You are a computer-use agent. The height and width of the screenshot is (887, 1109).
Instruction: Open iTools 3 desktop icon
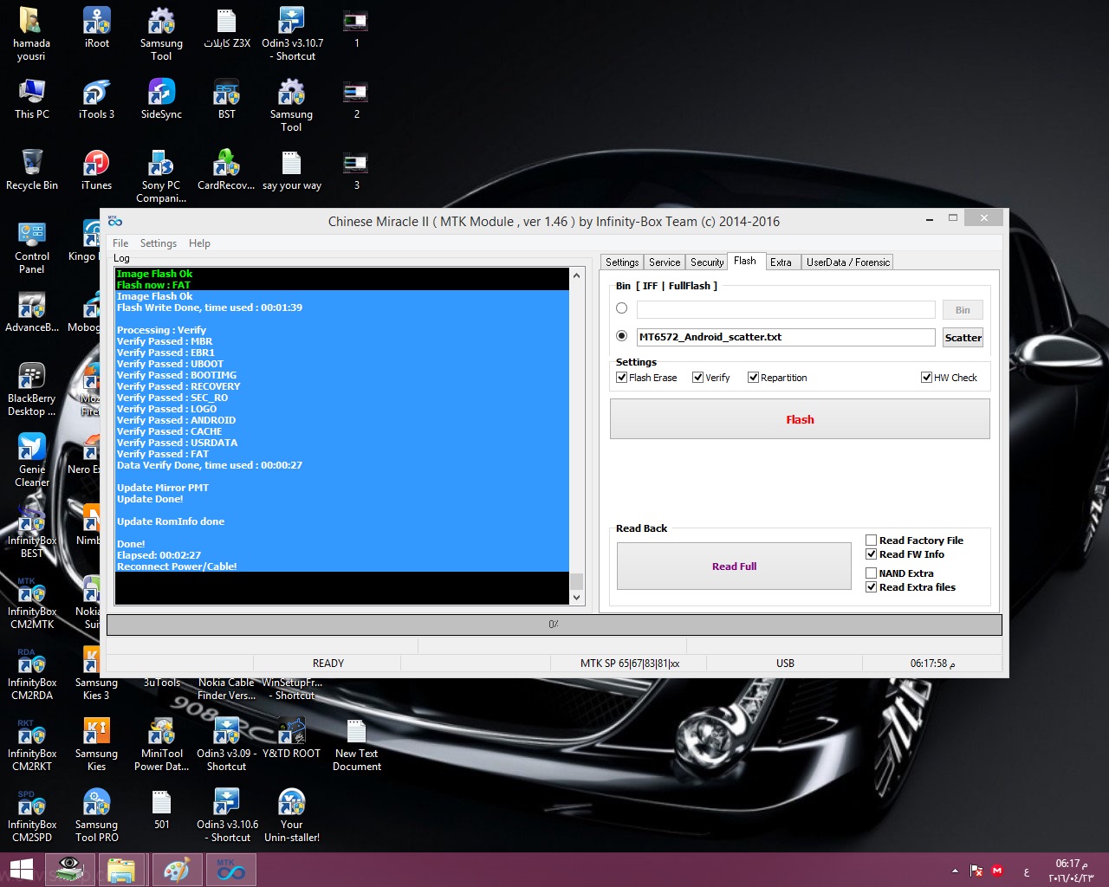[x=96, y=99]
